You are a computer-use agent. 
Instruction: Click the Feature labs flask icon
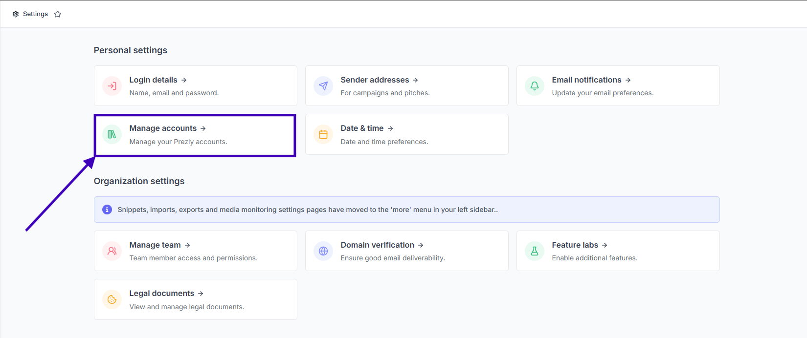tap(535, 251)
